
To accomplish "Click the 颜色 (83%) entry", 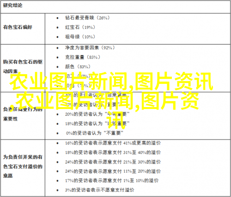I will coord(78,67).
